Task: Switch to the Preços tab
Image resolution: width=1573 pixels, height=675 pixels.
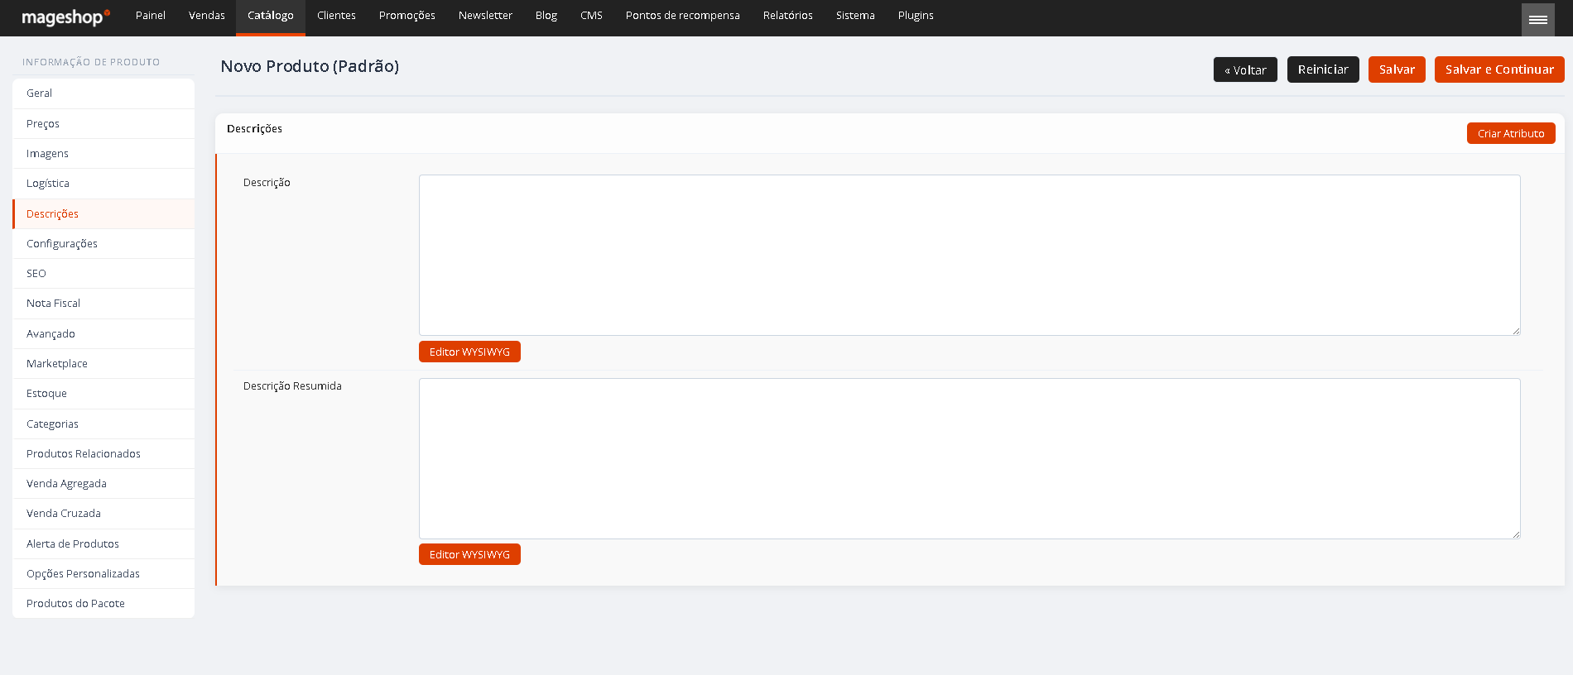Action: tap(103, 123)
